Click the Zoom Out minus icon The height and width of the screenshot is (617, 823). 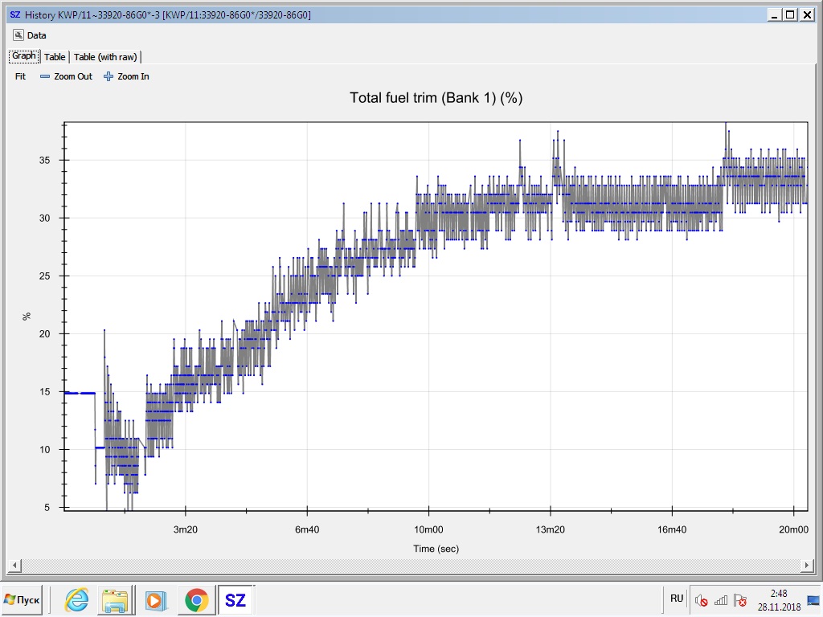point(45,76)
